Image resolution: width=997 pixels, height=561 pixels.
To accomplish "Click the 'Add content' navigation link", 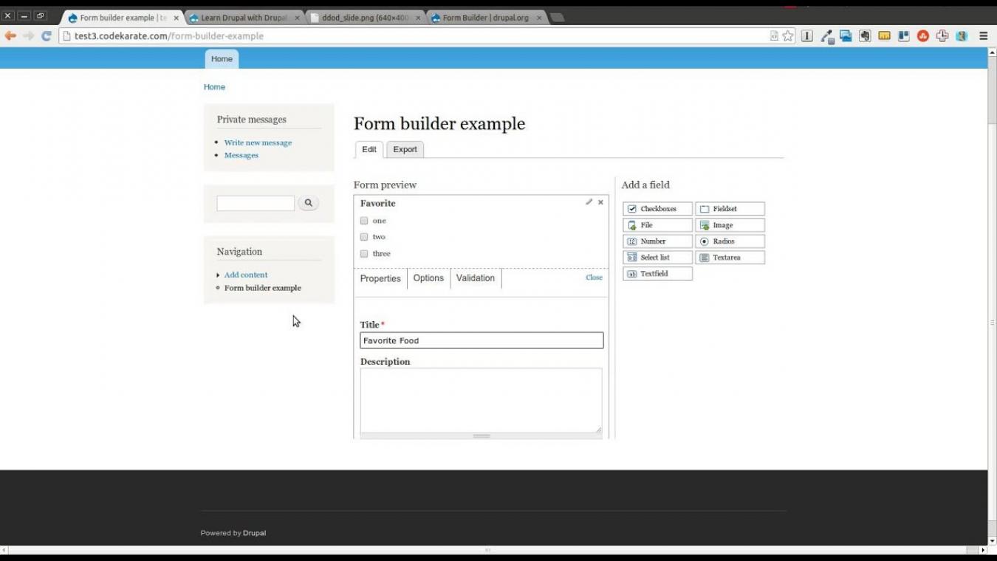I will [x=246, y=275].
